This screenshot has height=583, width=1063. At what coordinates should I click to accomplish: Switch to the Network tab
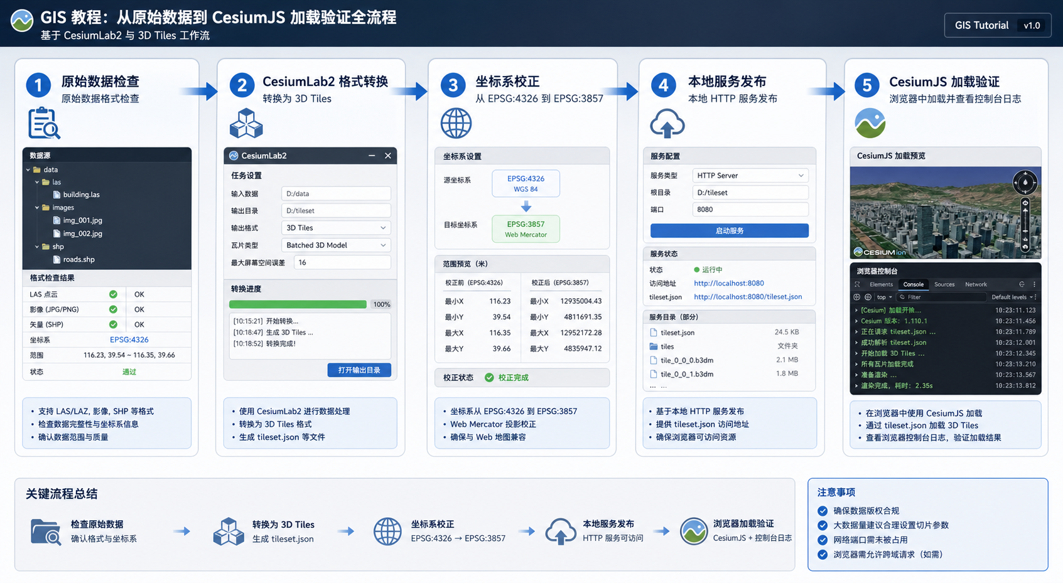click(976, 284)
